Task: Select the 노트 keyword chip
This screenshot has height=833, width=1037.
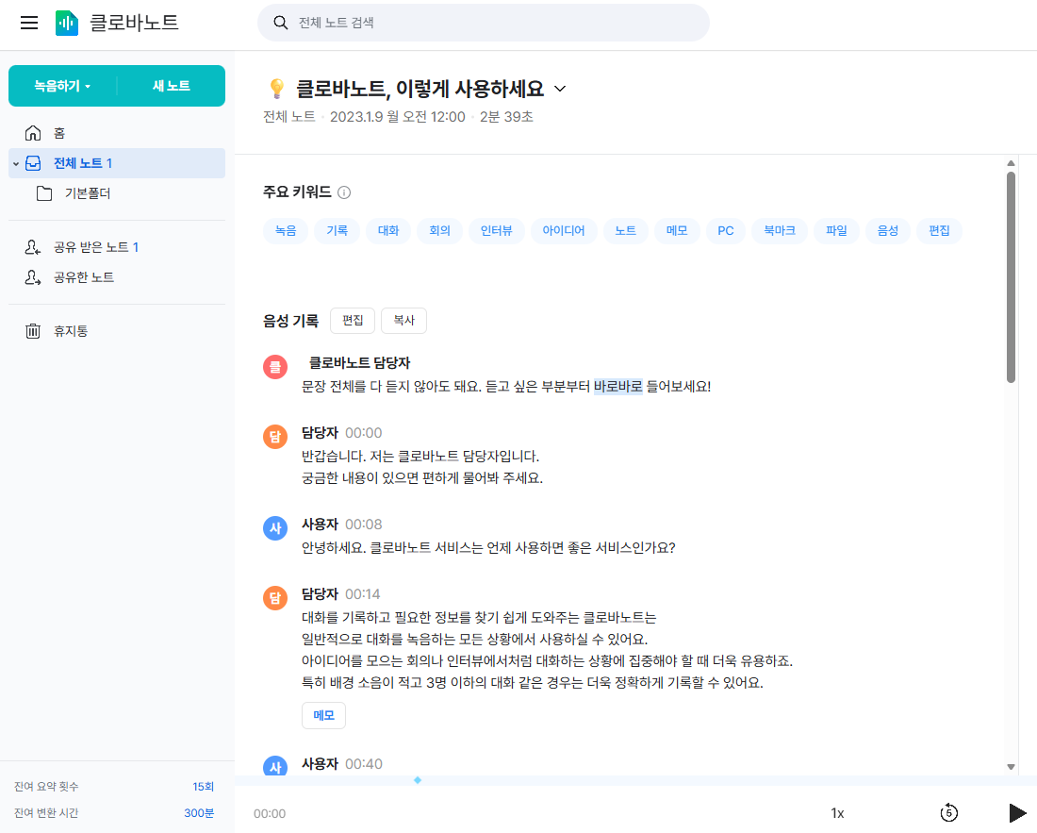Action: pos(626,231)
